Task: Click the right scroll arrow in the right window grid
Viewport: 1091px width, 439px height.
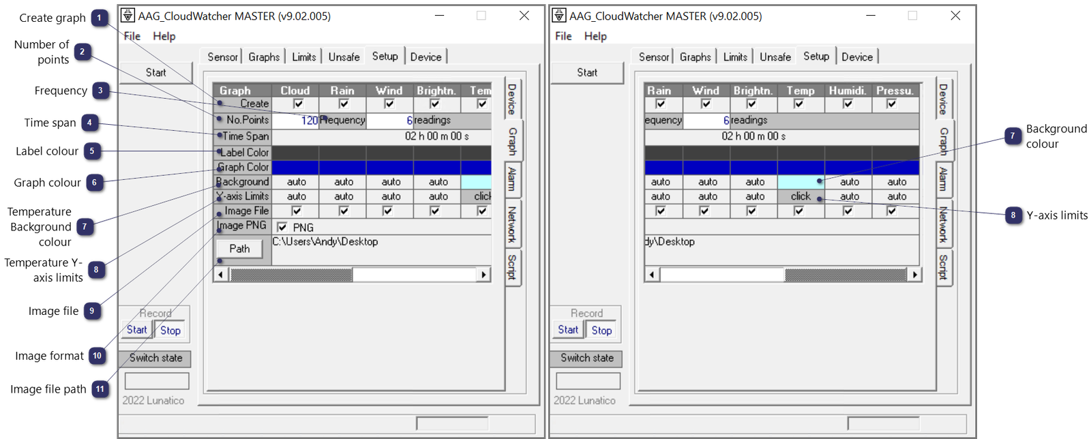Action: [914, 275]
